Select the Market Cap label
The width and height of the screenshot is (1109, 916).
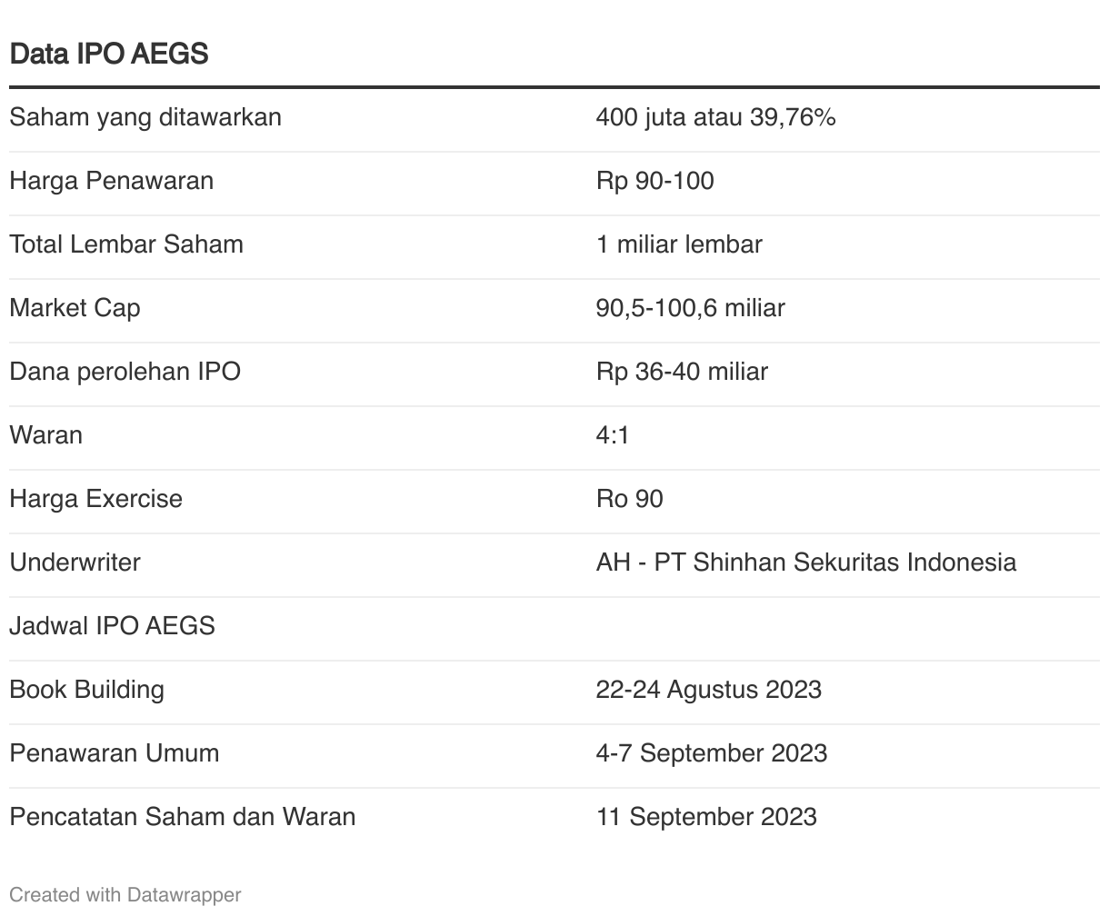click(x=75, y=308)
